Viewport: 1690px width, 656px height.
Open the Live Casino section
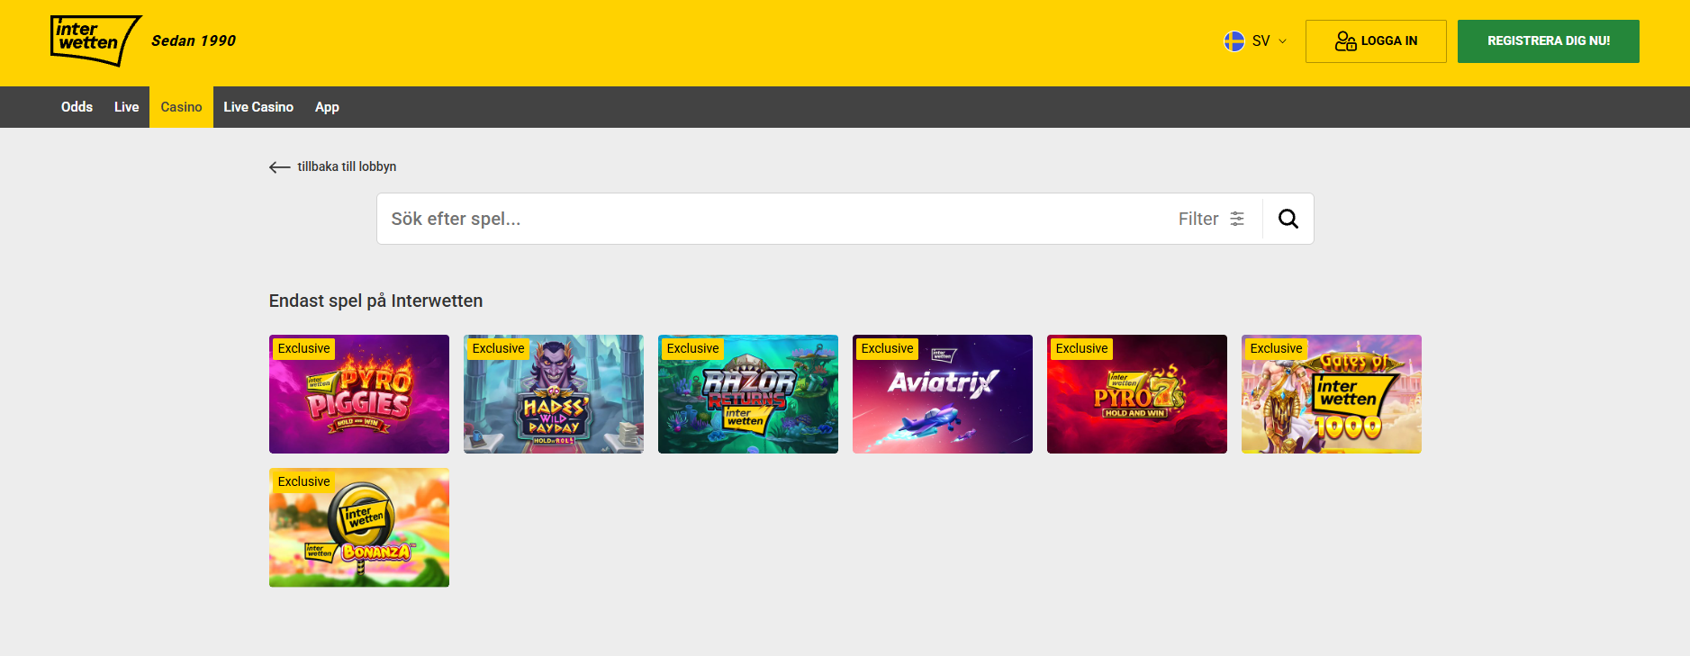click(x=258, y=107)
